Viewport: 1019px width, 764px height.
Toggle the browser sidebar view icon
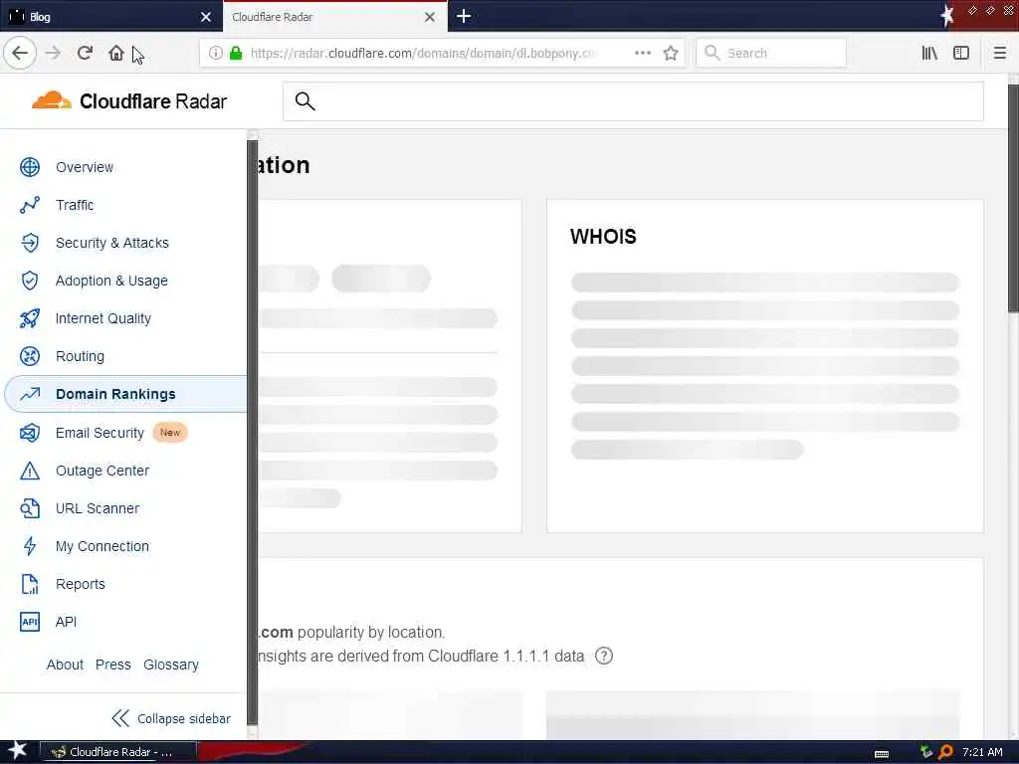pyautogui.click(x=960, y=53)
